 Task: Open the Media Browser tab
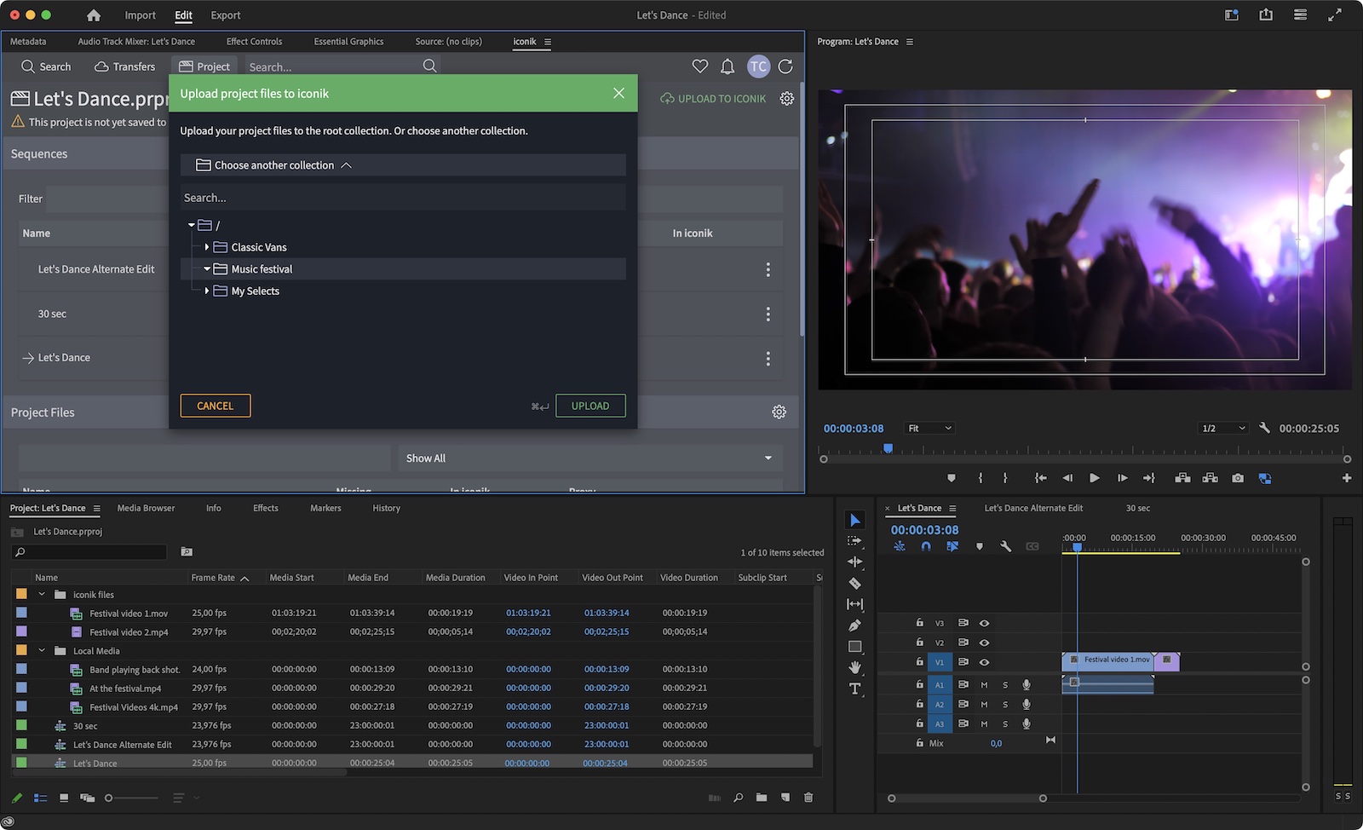pyautogui.click(x=145, y=508)
